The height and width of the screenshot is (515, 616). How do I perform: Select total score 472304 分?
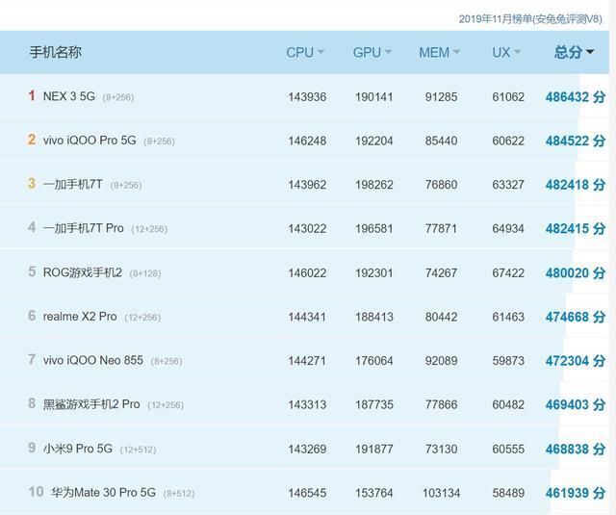point(576,361)
